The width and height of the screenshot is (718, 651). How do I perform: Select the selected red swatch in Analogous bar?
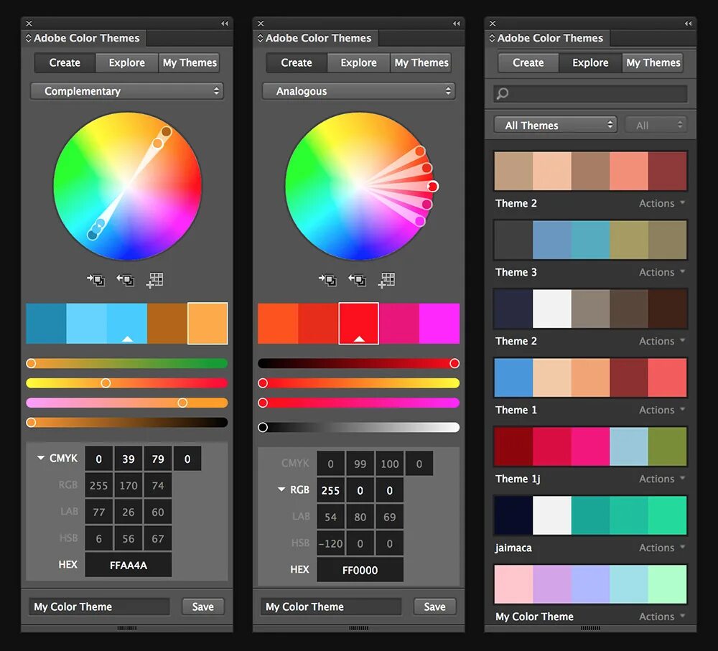358,323
